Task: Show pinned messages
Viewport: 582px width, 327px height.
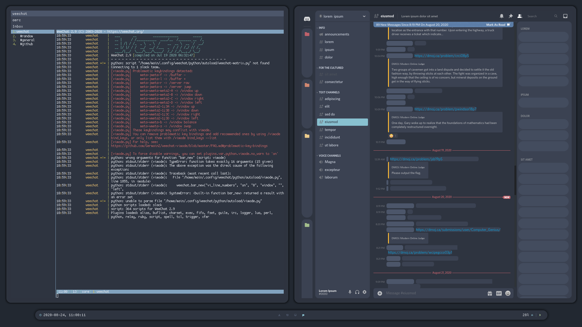Action: (x=510, y=16)
